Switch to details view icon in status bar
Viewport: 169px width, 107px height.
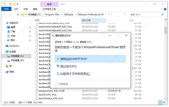click(x=161, y=102)
